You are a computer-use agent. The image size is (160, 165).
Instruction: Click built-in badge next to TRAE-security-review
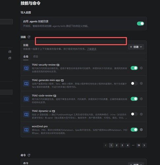coord(58,65)
